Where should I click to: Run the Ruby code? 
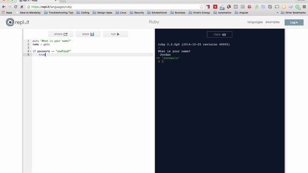[115, 34]
